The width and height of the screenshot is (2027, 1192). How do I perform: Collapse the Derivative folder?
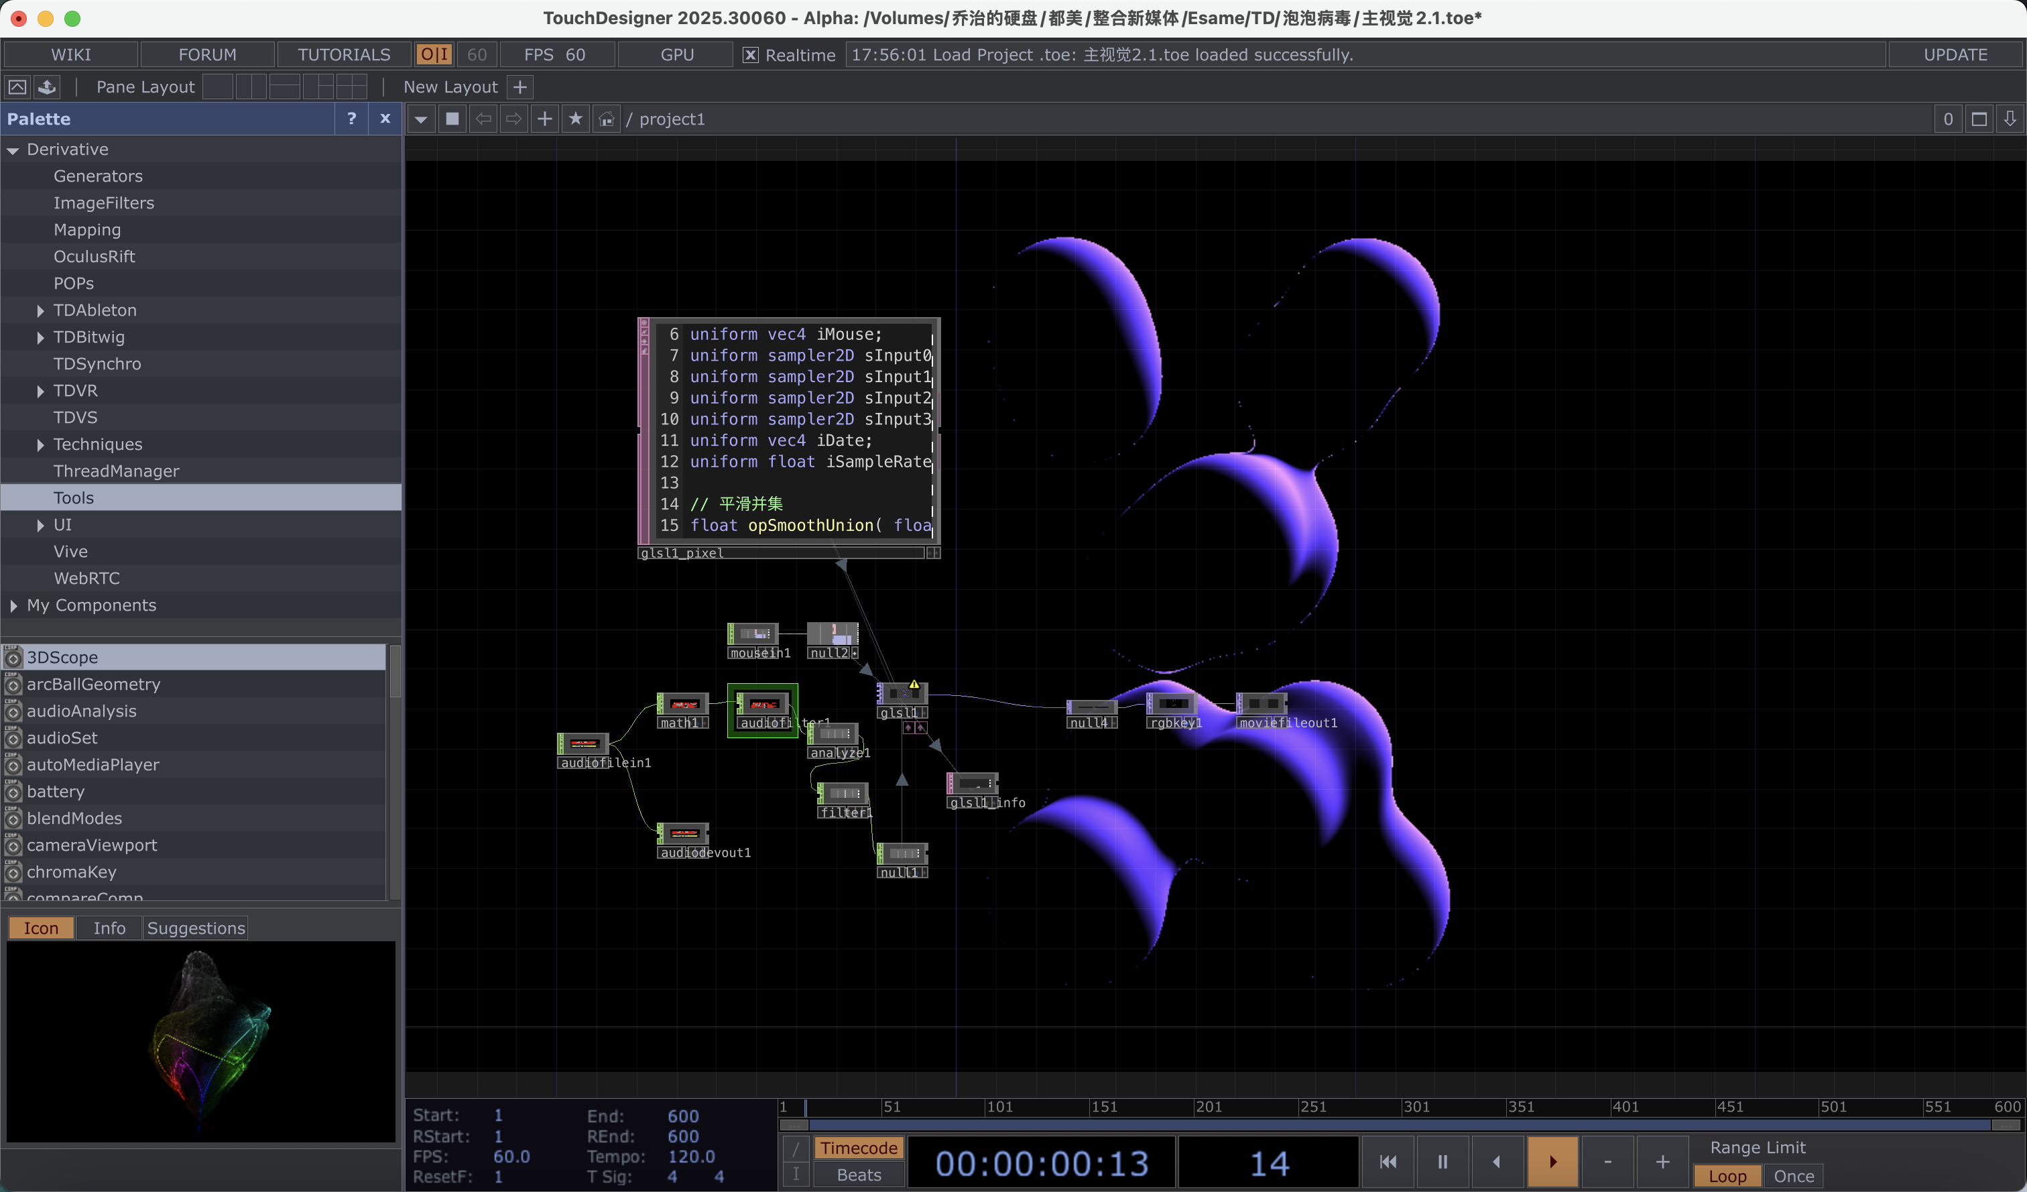click(13, 150)
